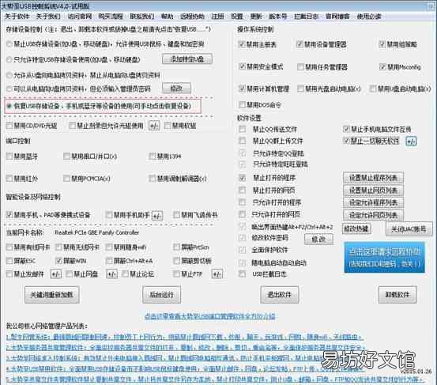Click the +/- button next to 禁止网盘

point(111,274)
